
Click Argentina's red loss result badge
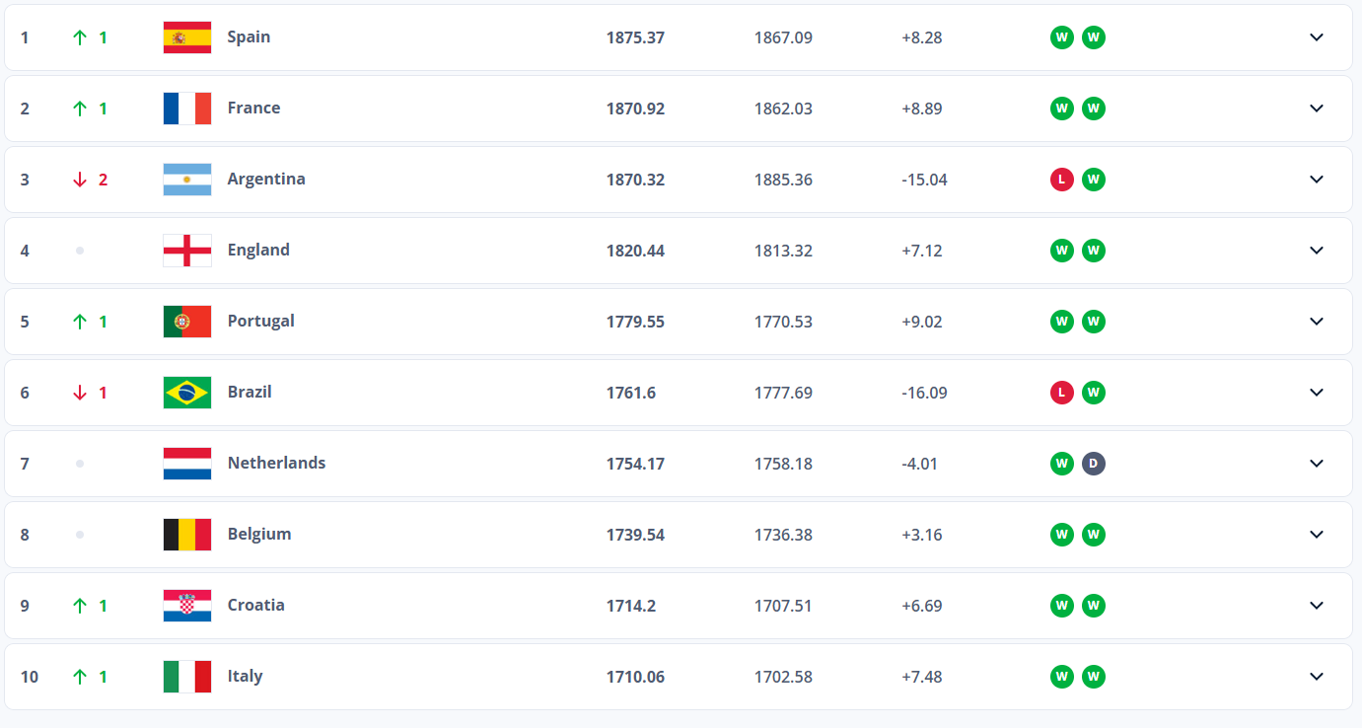(x=1061, y=180)
